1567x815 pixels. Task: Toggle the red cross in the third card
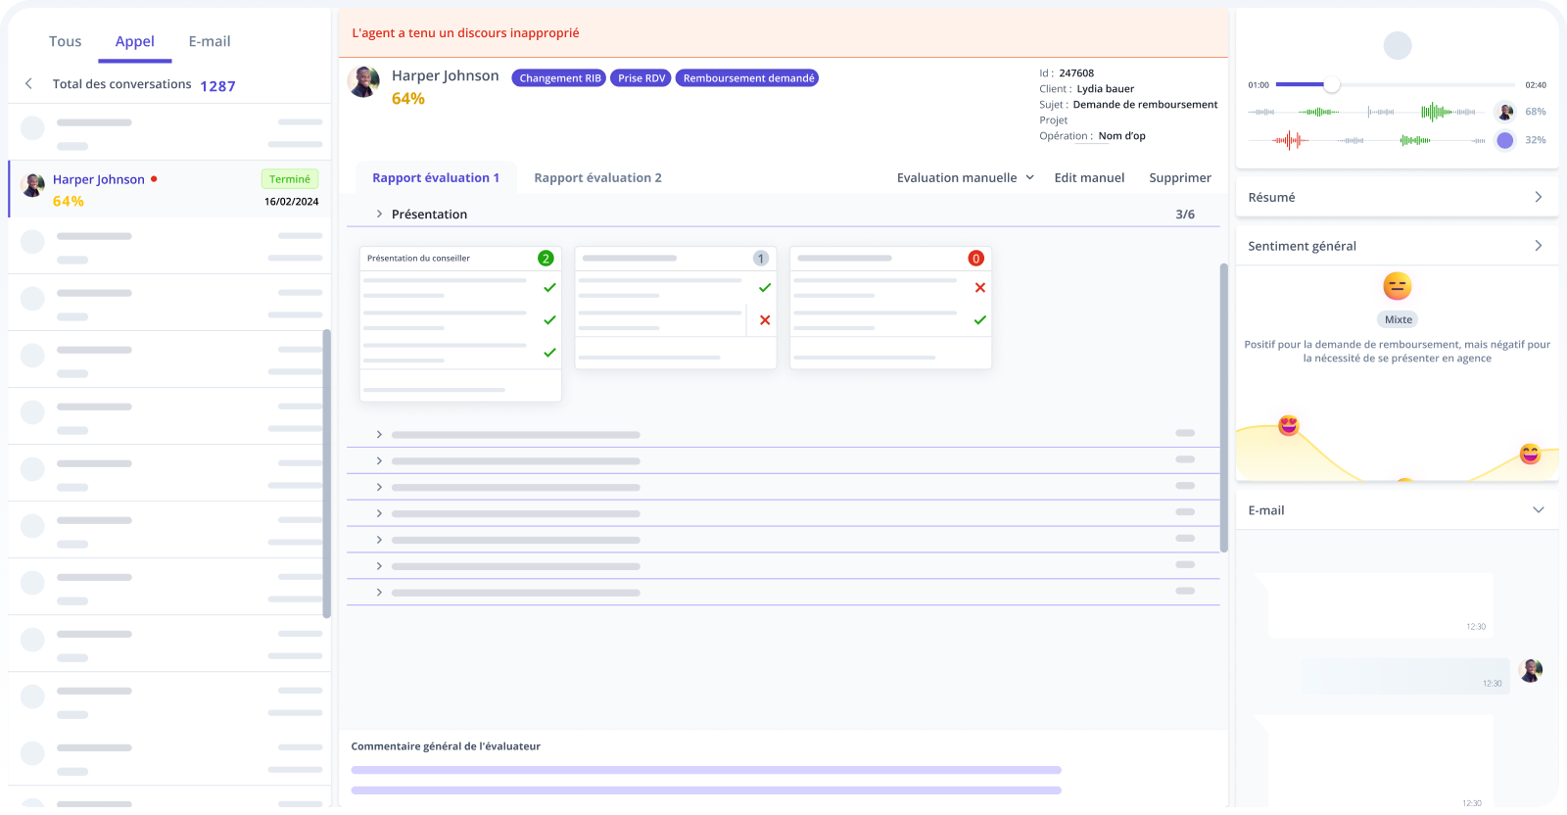coord(979,288)
